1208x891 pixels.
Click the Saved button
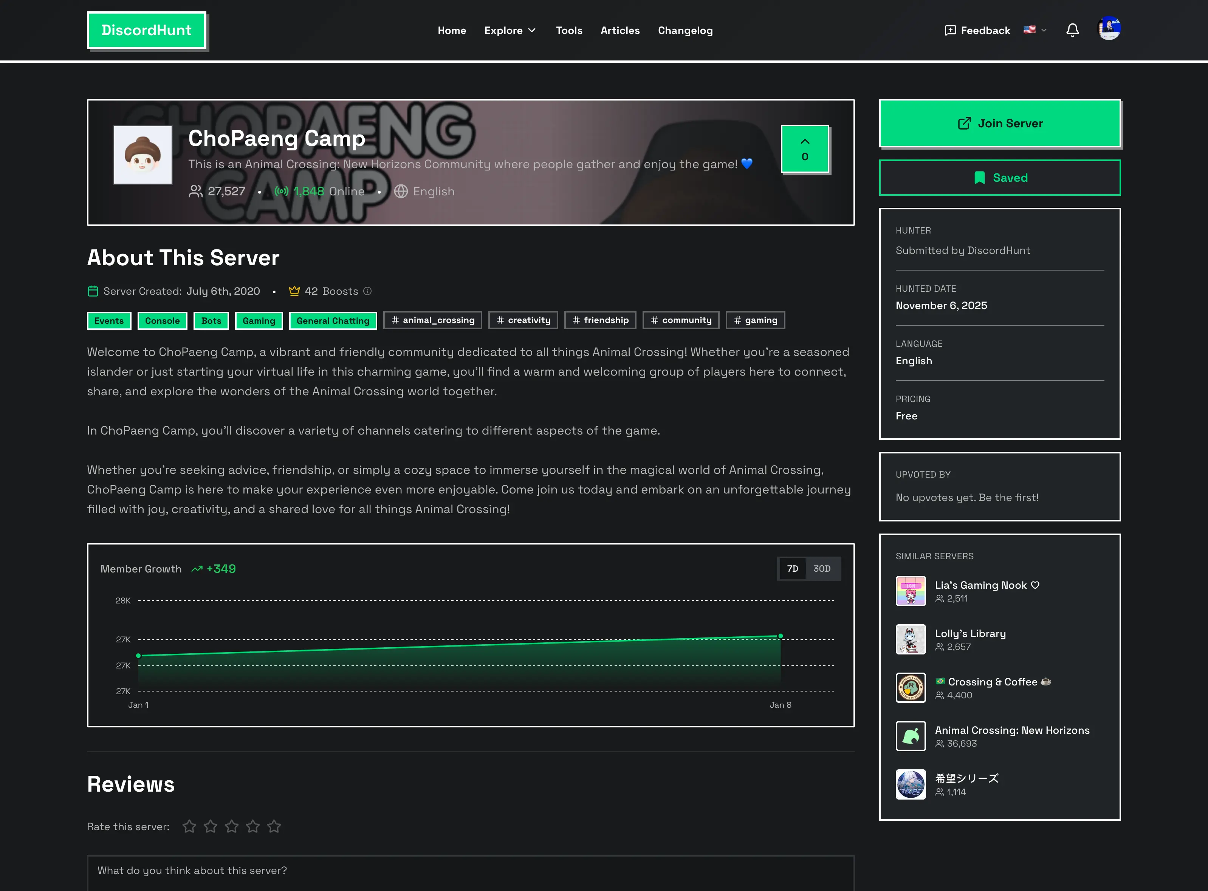point(999,178)
